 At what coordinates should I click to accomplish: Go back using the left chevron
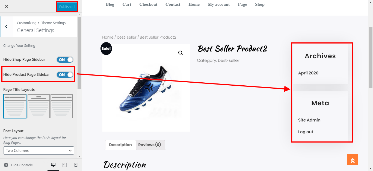pos(7,27)
